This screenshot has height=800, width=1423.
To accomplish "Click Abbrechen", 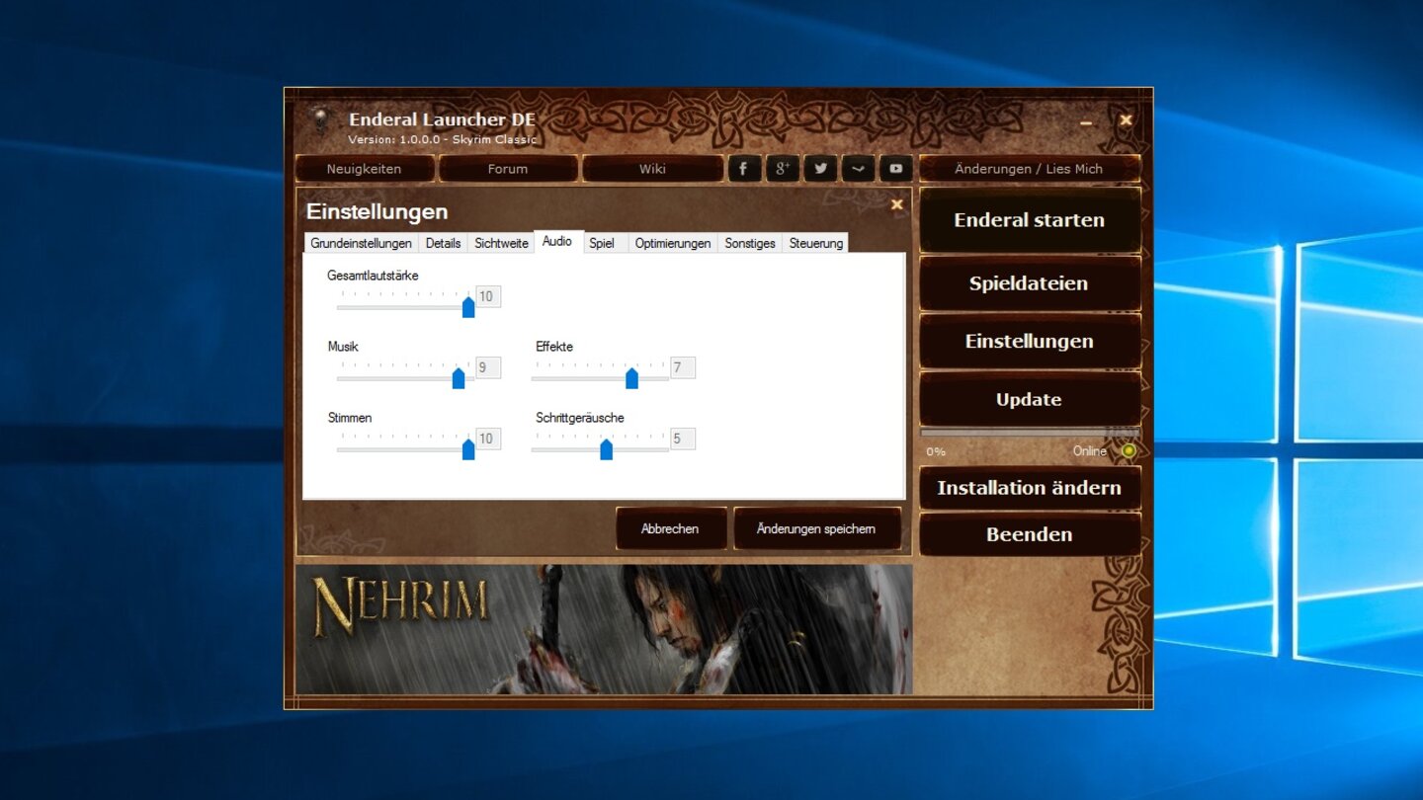I will [x=670, y=528].
